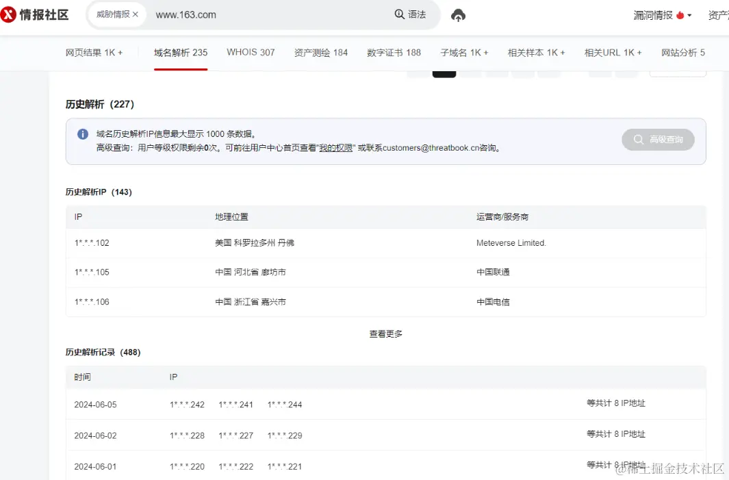Click the 历史解析 (227) heading

99,104
